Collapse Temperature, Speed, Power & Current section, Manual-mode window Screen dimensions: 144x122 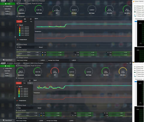click(17, 4)
